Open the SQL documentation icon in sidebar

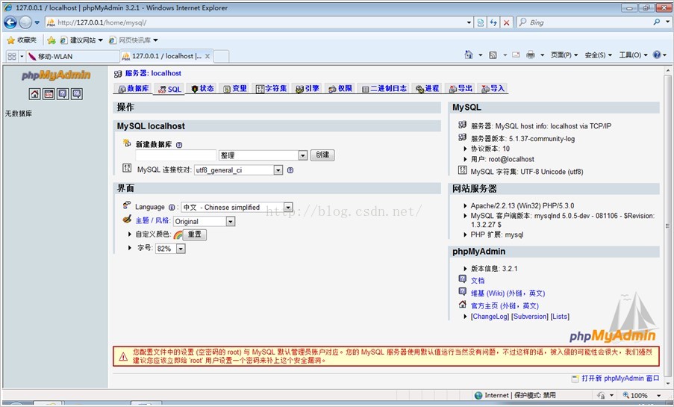[77, 94]
